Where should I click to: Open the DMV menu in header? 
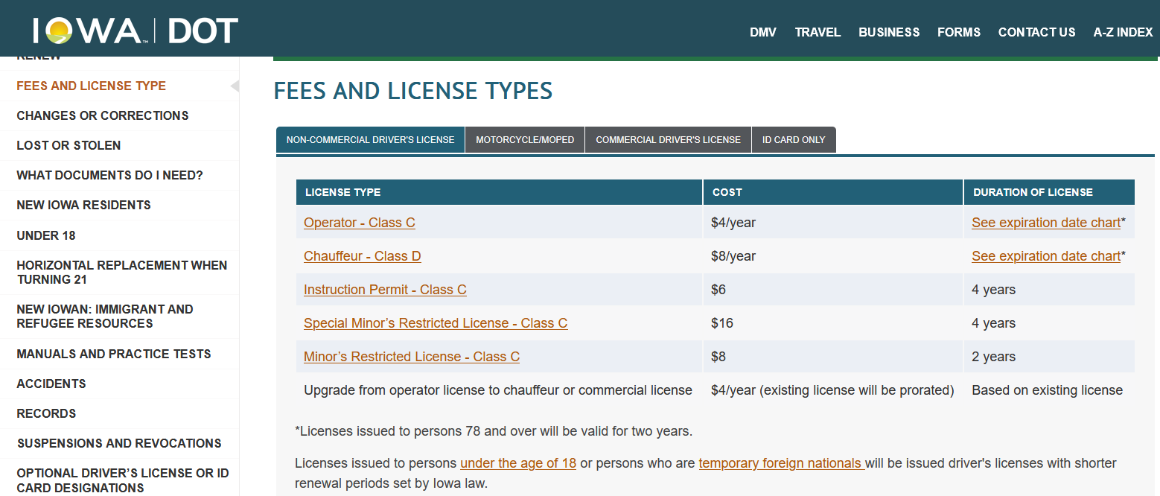pyautogui.click(x=762, y=32)
